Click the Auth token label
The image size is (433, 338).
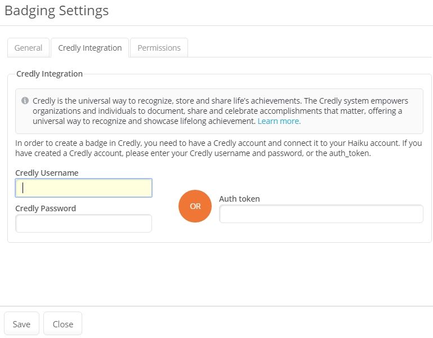point(239,199)
